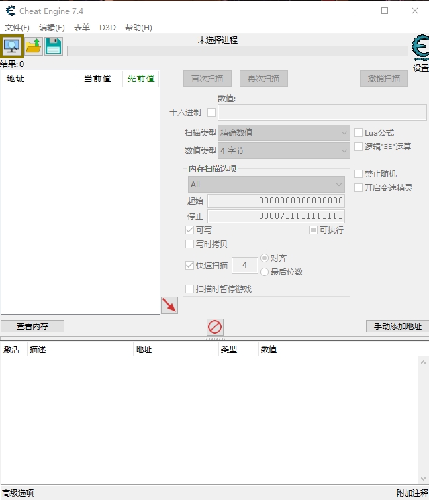Expand the 数值类型 dropdown showing 4 字节
The height and width of the screenshot is (500, 429).
284,150
